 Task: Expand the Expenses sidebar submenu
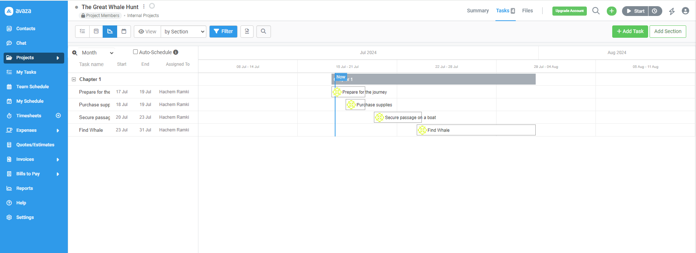pyautogui.click(x=58, y=130)
